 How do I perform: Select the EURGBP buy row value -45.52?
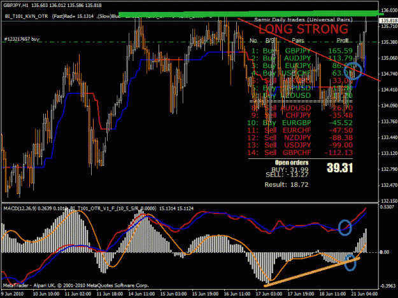pos(341,123)
